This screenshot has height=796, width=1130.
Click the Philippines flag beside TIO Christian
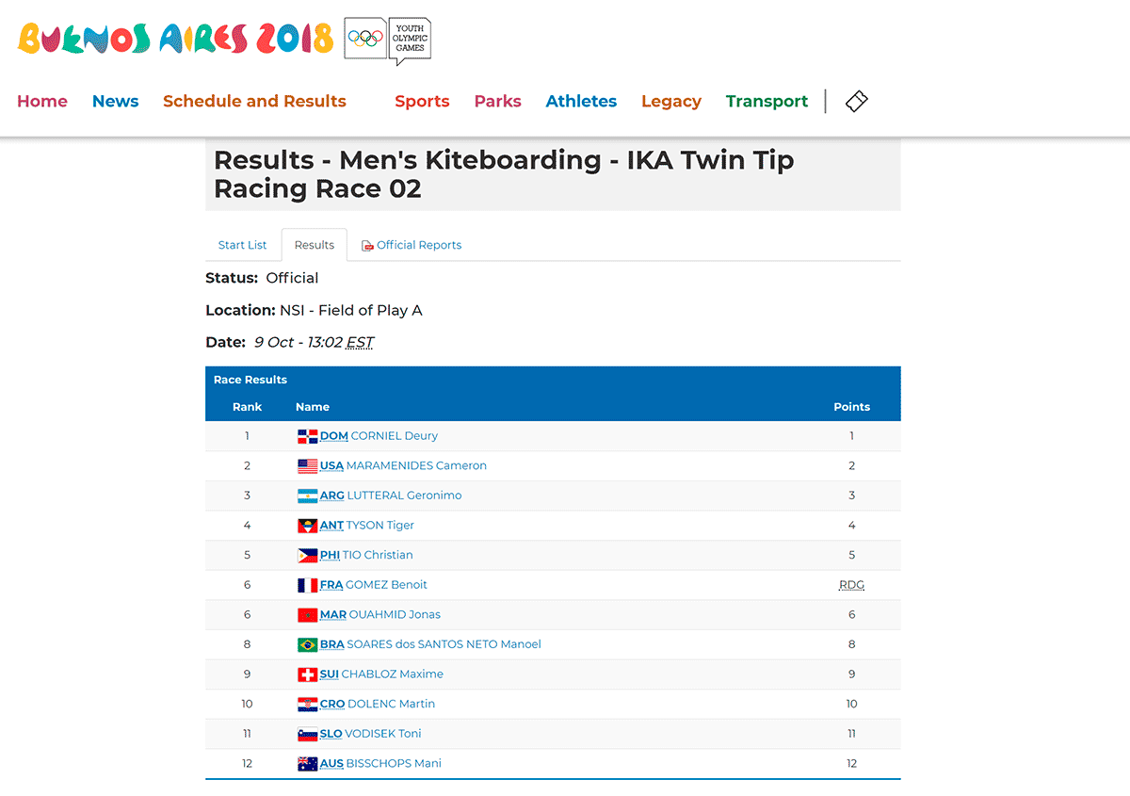pos(308,555)
